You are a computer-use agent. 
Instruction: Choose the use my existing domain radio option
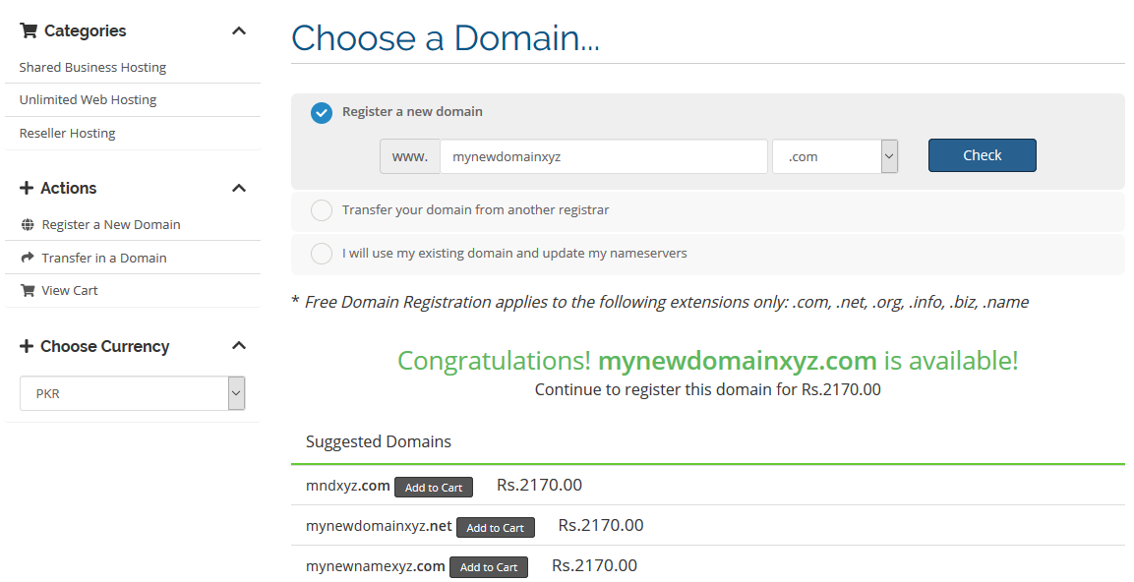point(321,254)
